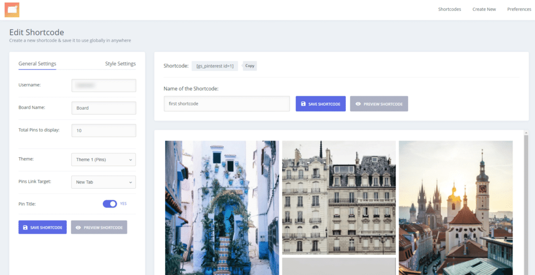The width and height of the screenshot is (535, 275).
Task: Toggle the Pin Title switch
Action: (x=110, y=204)
